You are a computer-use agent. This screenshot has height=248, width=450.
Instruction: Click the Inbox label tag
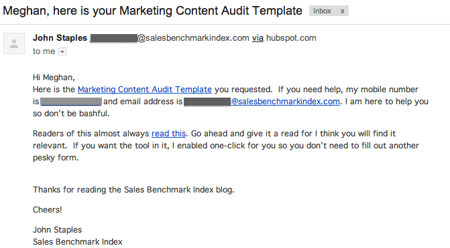322,11
